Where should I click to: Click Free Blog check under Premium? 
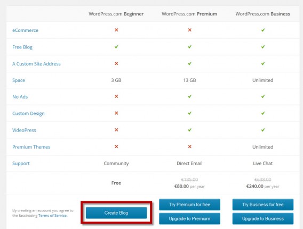190,47
